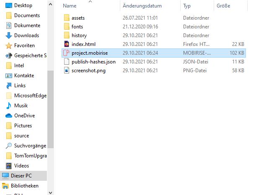Click the history folder date 29.10.2021 06:21
Viewport: 256px width, 195px height.
(x=140, y=35)
